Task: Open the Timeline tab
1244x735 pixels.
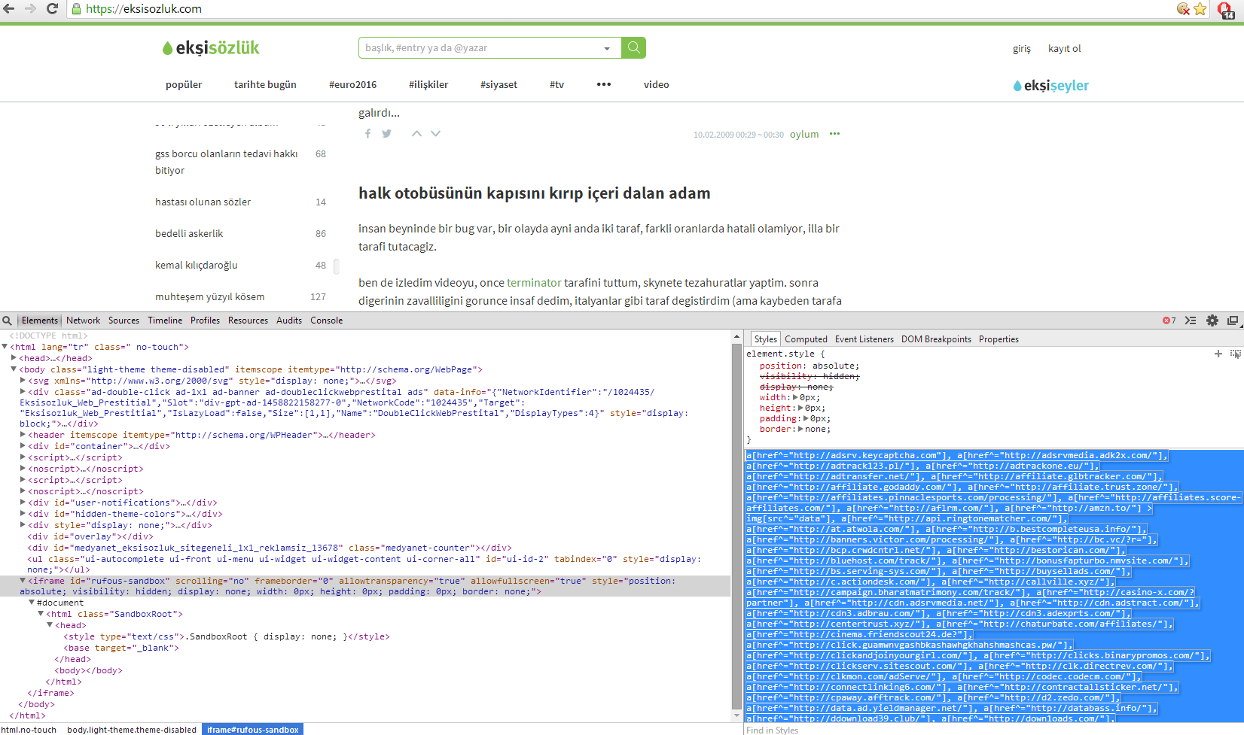Action: 165,320
